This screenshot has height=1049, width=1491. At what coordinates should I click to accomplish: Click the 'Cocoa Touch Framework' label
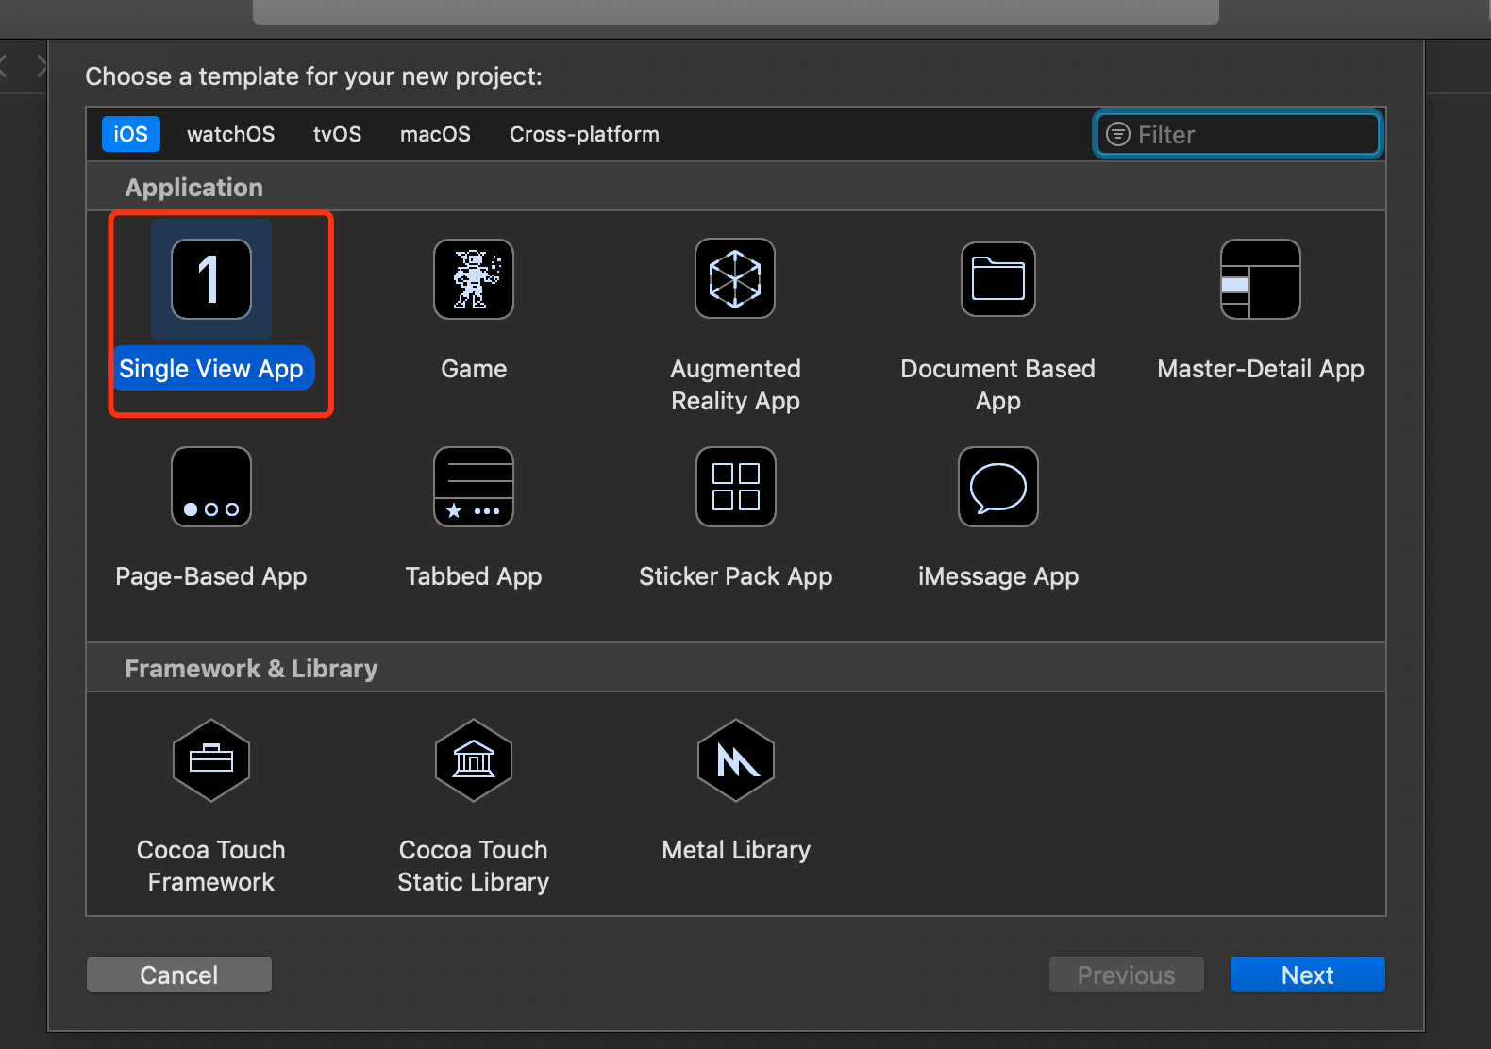coord(211,866)
